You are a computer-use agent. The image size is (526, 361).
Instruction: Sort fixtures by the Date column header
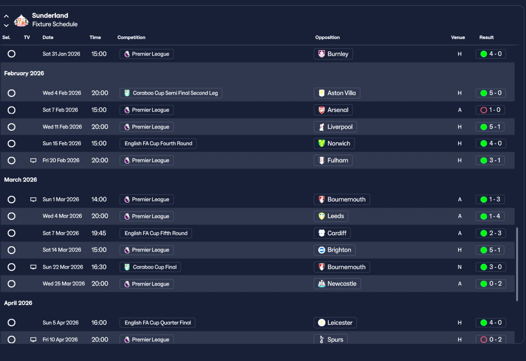point(48,37)
